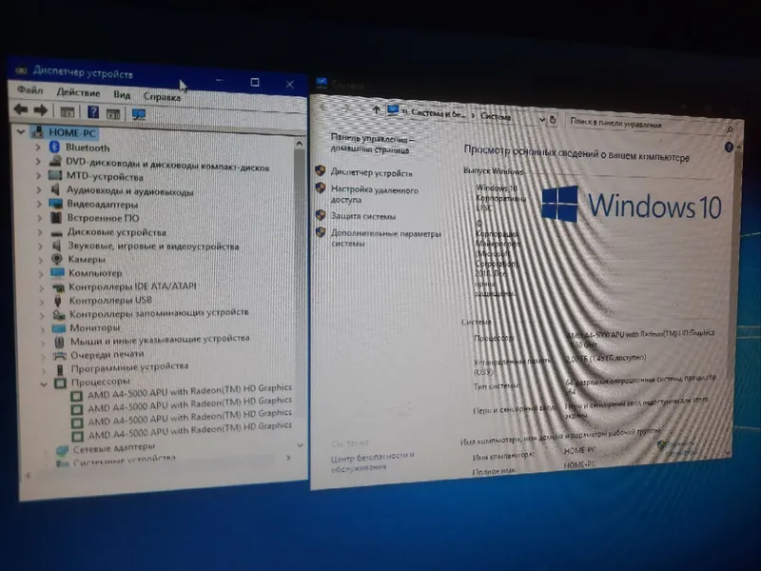
Task: Open the Вид menu
Action: 122,94
